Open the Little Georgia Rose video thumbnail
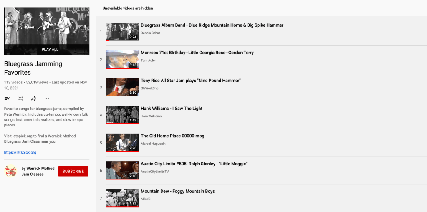This screenshot has height=212, width=427. [x=122, y=59]
